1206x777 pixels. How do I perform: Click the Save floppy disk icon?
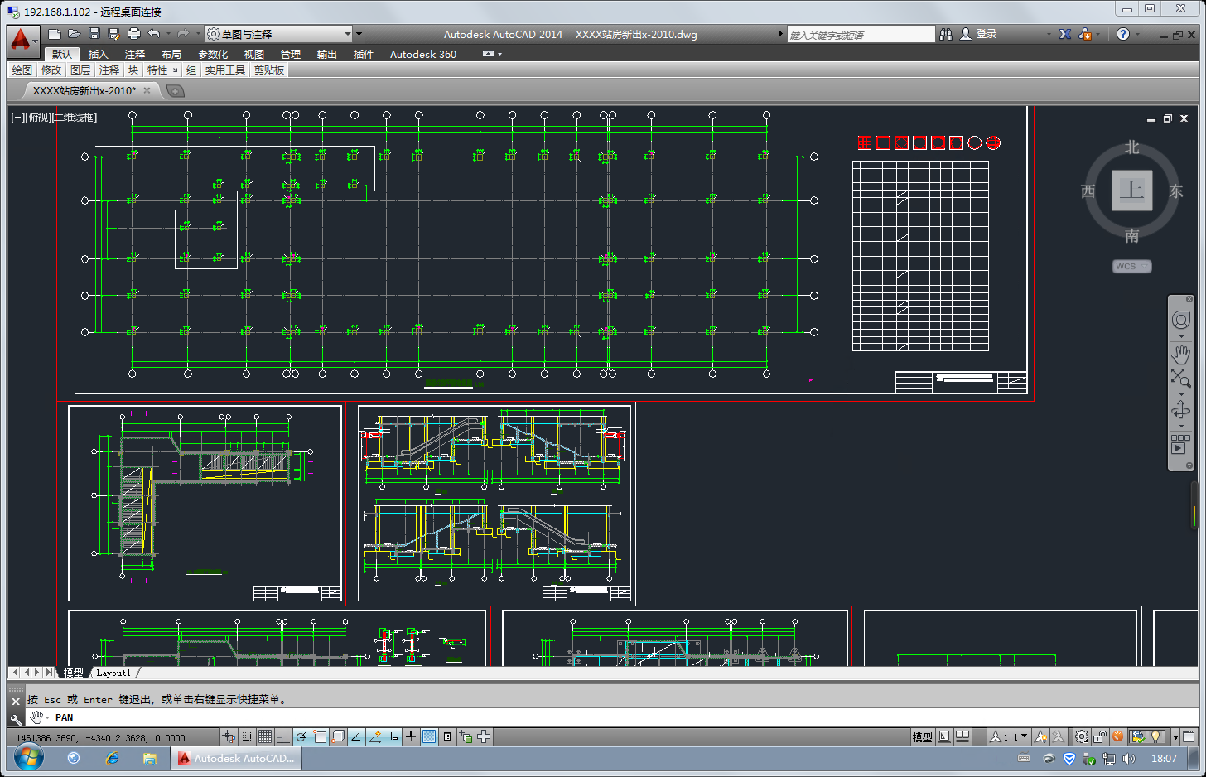(x=94, y=34)
